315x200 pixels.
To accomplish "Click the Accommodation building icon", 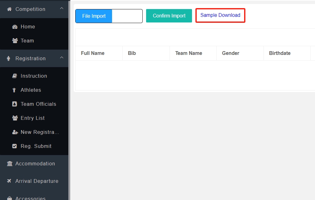I will click(10, 163).
